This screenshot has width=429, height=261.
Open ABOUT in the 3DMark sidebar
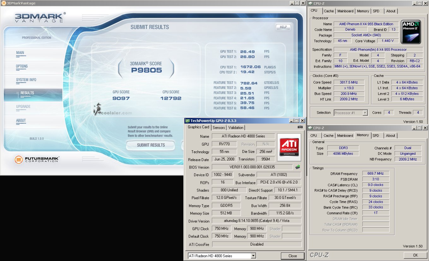21,120
